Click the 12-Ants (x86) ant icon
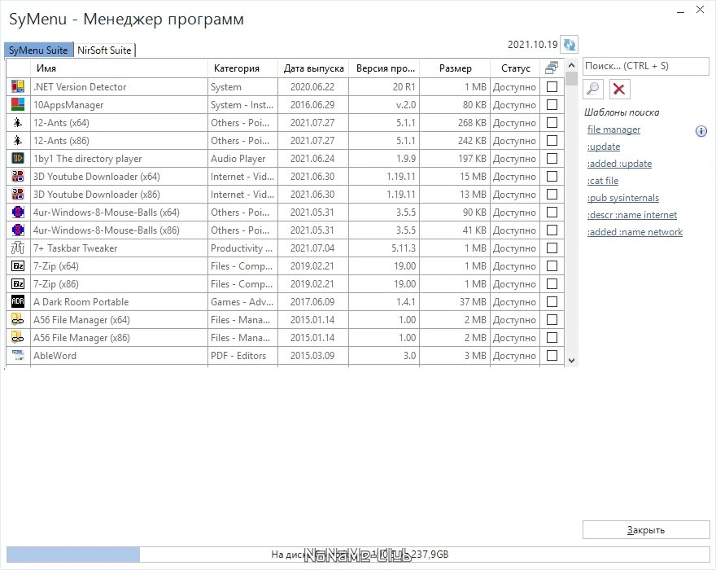 point(18,140)
